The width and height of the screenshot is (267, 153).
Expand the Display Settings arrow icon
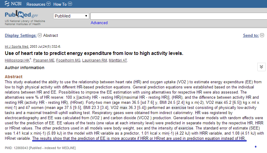pyautogui.click(x=40, y=35)
